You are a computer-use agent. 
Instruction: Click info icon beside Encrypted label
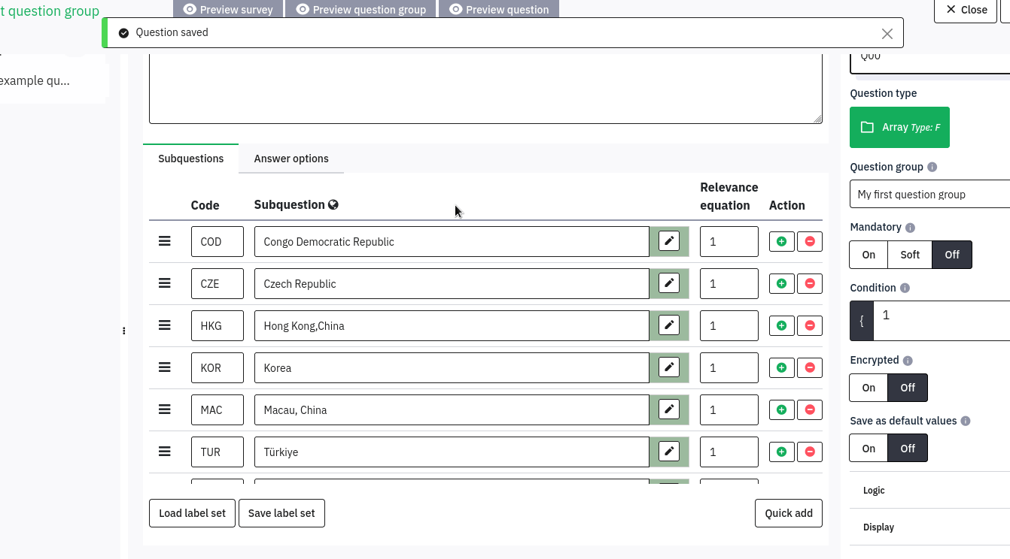[x=908, y=361]
